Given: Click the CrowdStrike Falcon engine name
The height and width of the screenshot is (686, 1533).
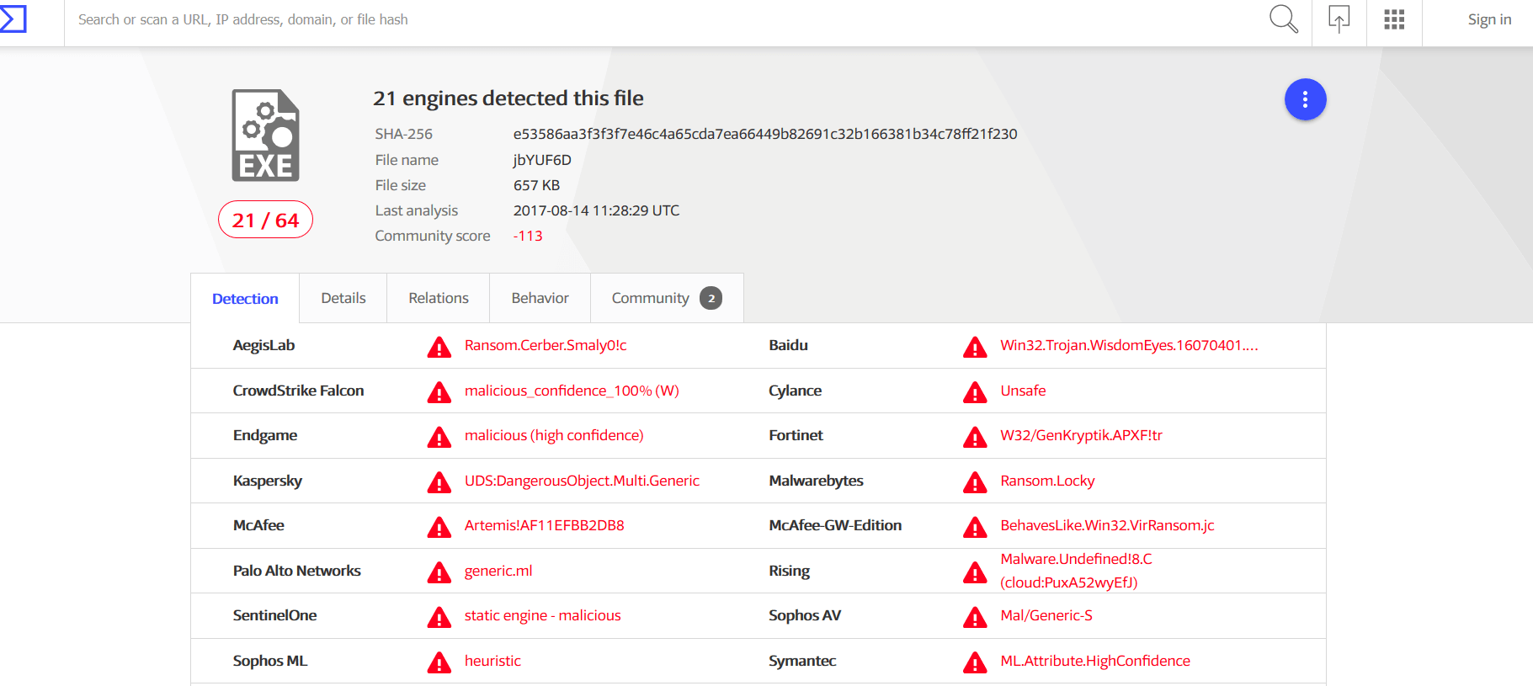Looking at the screenshot, I should click(298, 391).
